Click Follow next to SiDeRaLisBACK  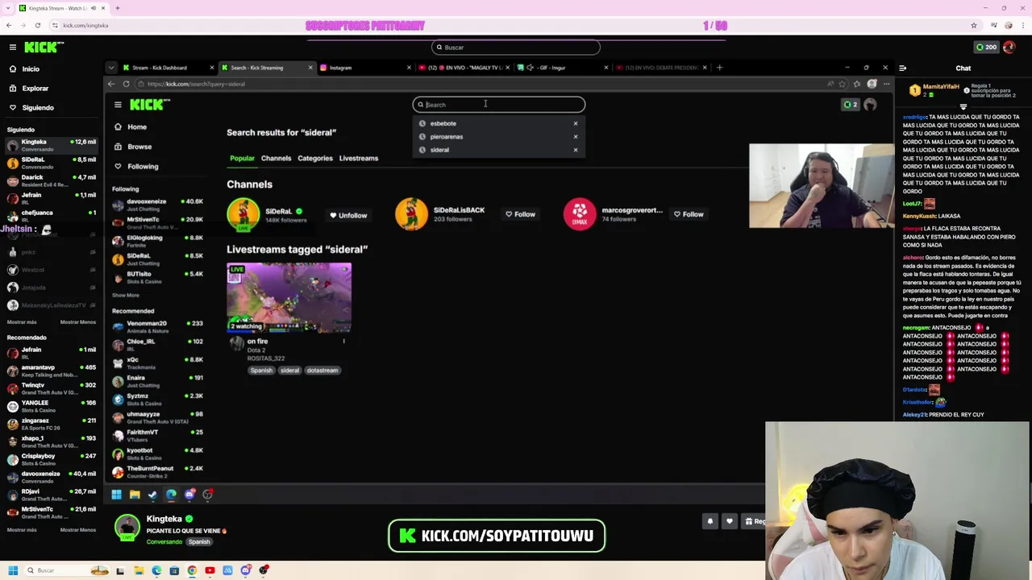pyautogui.click(x=520, y=214)
